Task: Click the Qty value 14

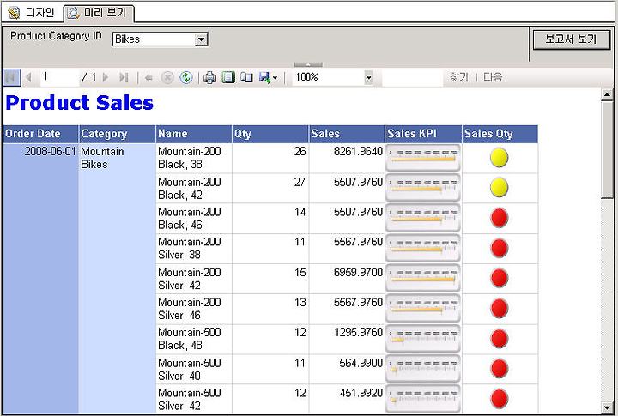Action: [x=300, y=212]
